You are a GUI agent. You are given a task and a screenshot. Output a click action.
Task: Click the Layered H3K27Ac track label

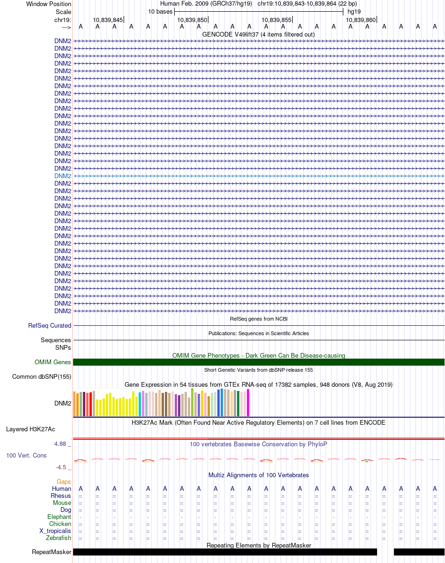click(x=30, y=429)
